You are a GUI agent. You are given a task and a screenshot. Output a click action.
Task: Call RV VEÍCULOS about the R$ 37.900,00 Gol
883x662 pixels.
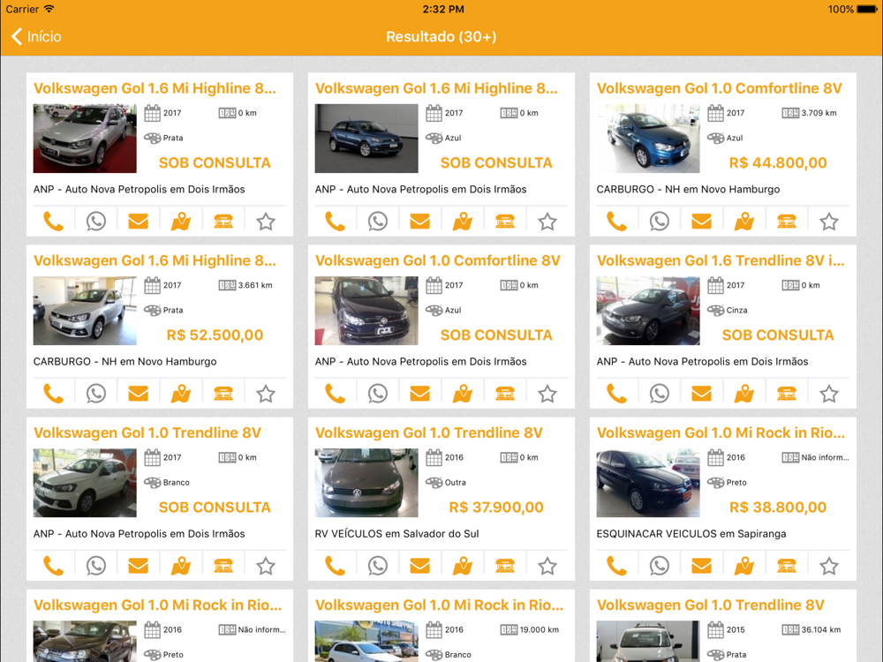[x=335, y=566]
